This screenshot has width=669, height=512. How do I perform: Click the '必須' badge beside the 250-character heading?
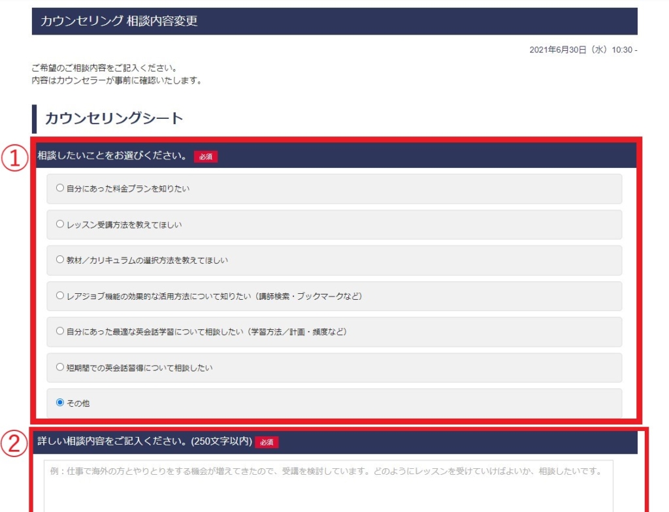(x=267, y=443)
